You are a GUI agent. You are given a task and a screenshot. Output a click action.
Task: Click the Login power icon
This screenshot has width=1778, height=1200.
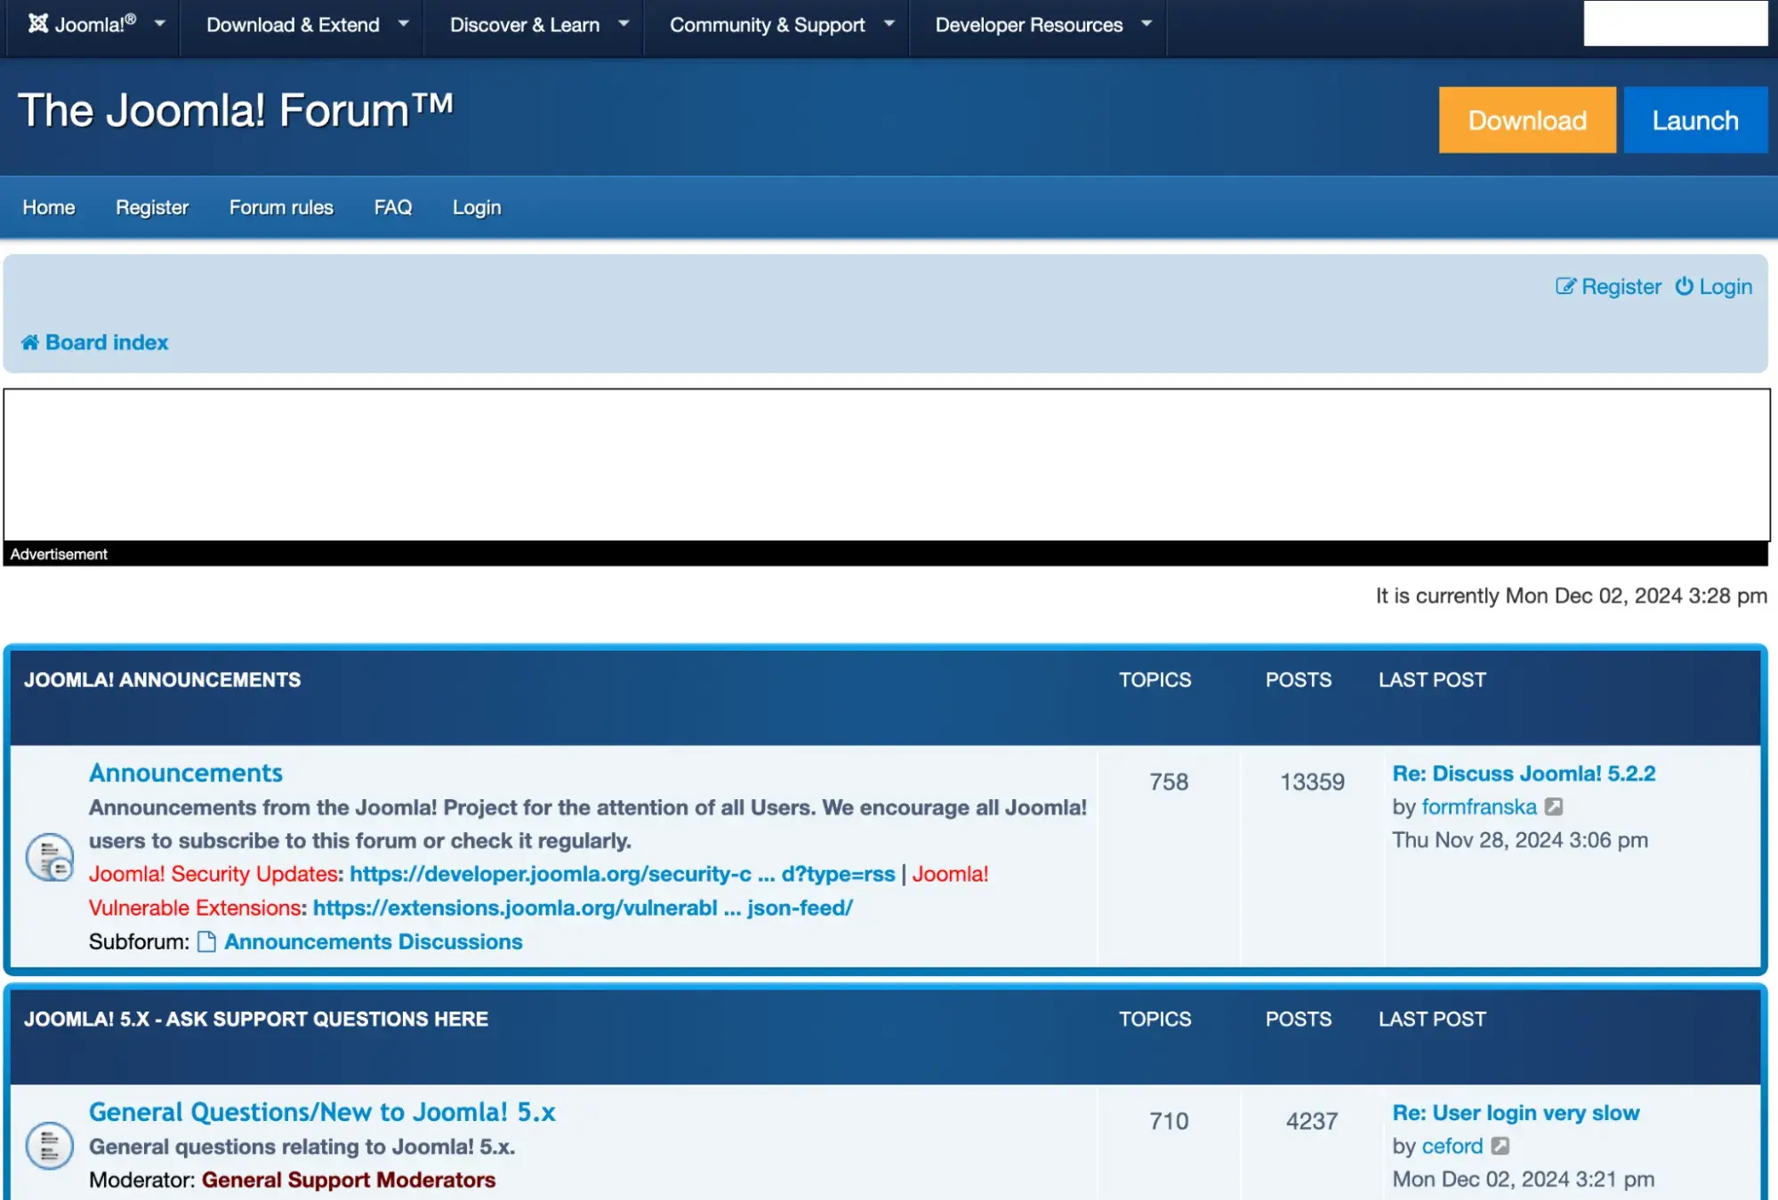coord(1684,286)
